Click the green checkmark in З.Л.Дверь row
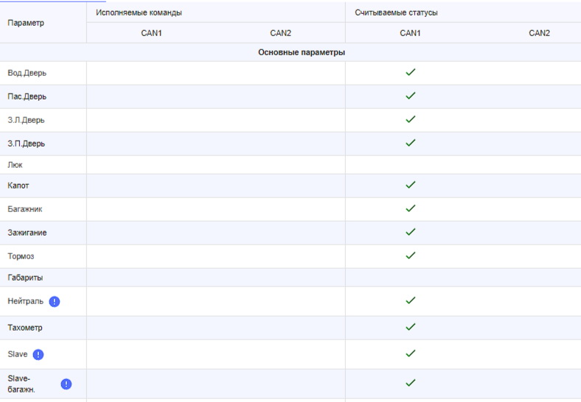Viewport: 581px width, 402px height. [x=411, y=119]
